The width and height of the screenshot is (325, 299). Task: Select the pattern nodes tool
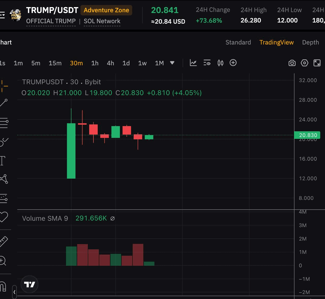[x=4, y=179]
